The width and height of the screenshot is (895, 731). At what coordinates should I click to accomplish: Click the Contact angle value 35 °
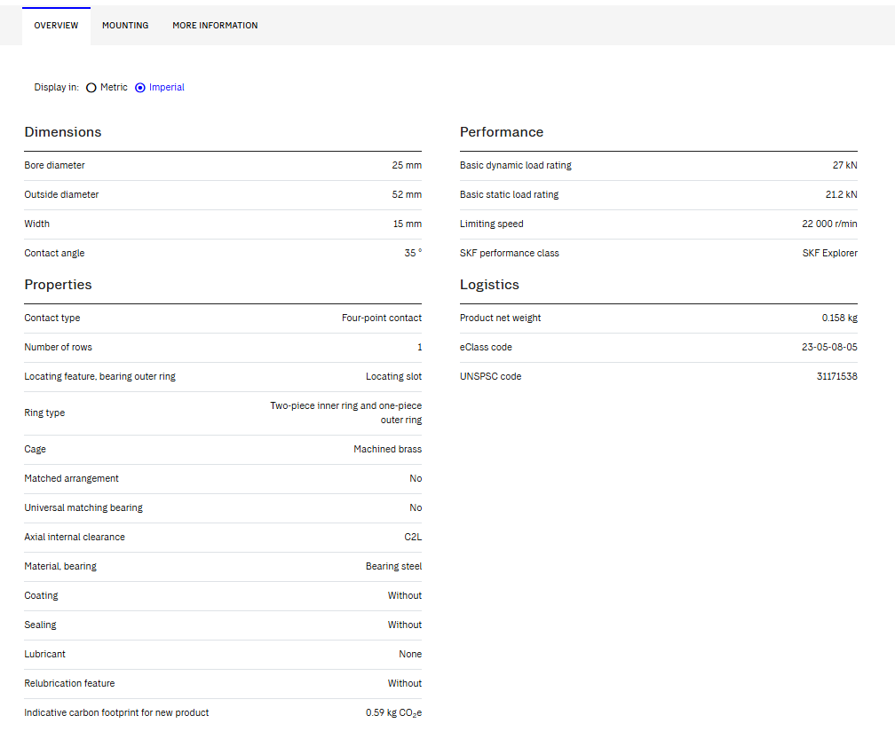(413, 253)
